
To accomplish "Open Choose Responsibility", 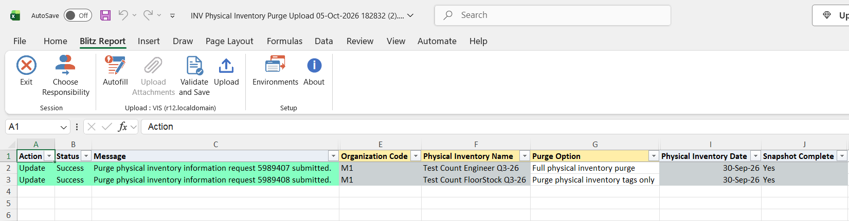I will (x=65, y=75).
